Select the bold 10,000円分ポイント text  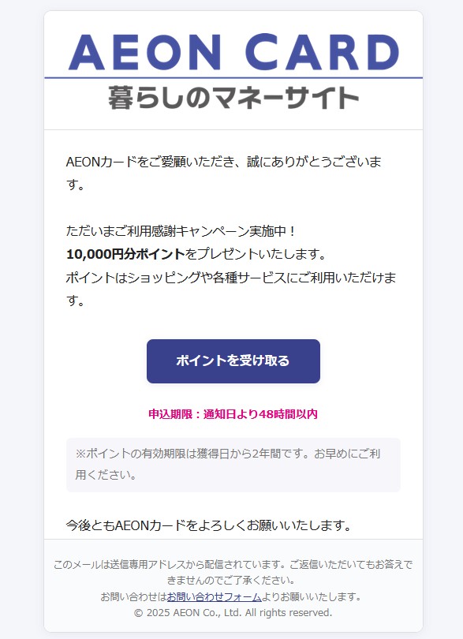[125, 254]
